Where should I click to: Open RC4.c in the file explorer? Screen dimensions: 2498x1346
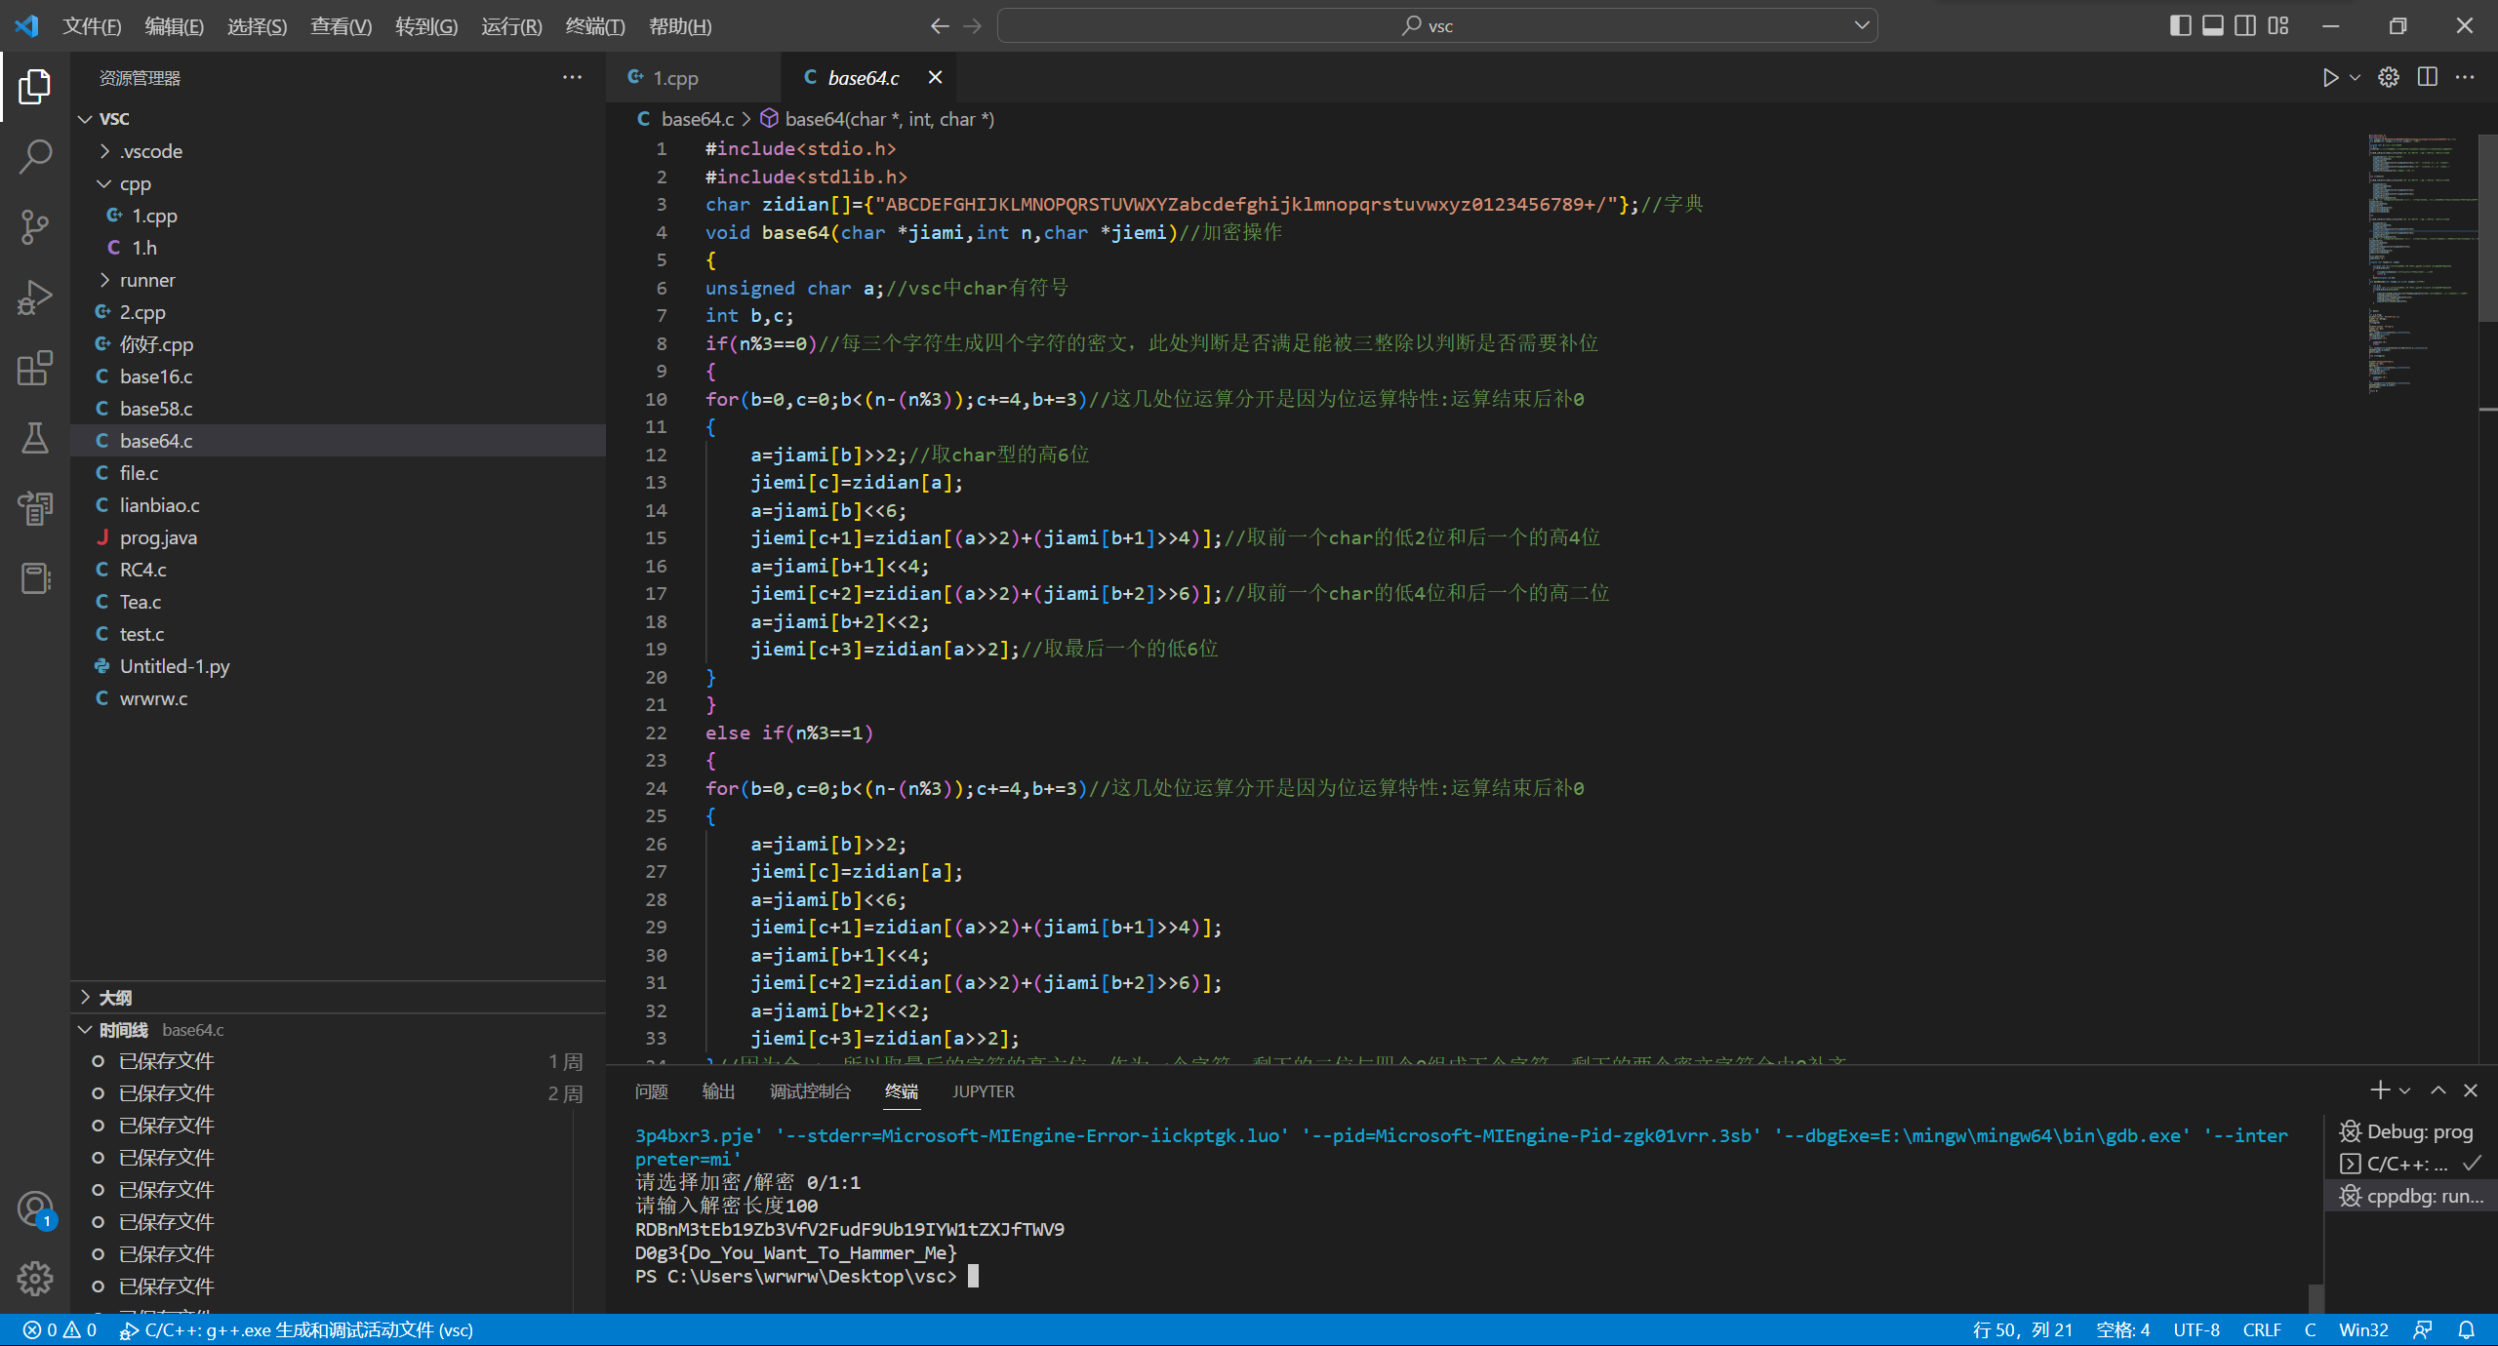(x=142, y=570)
